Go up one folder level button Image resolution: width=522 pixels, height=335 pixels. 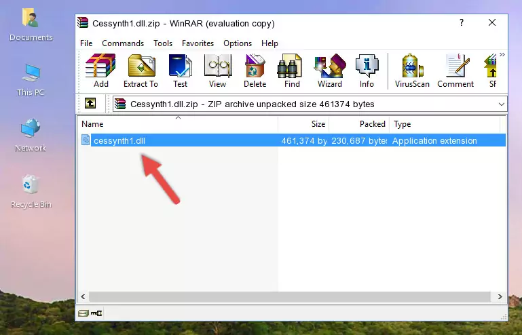(90, 104)
